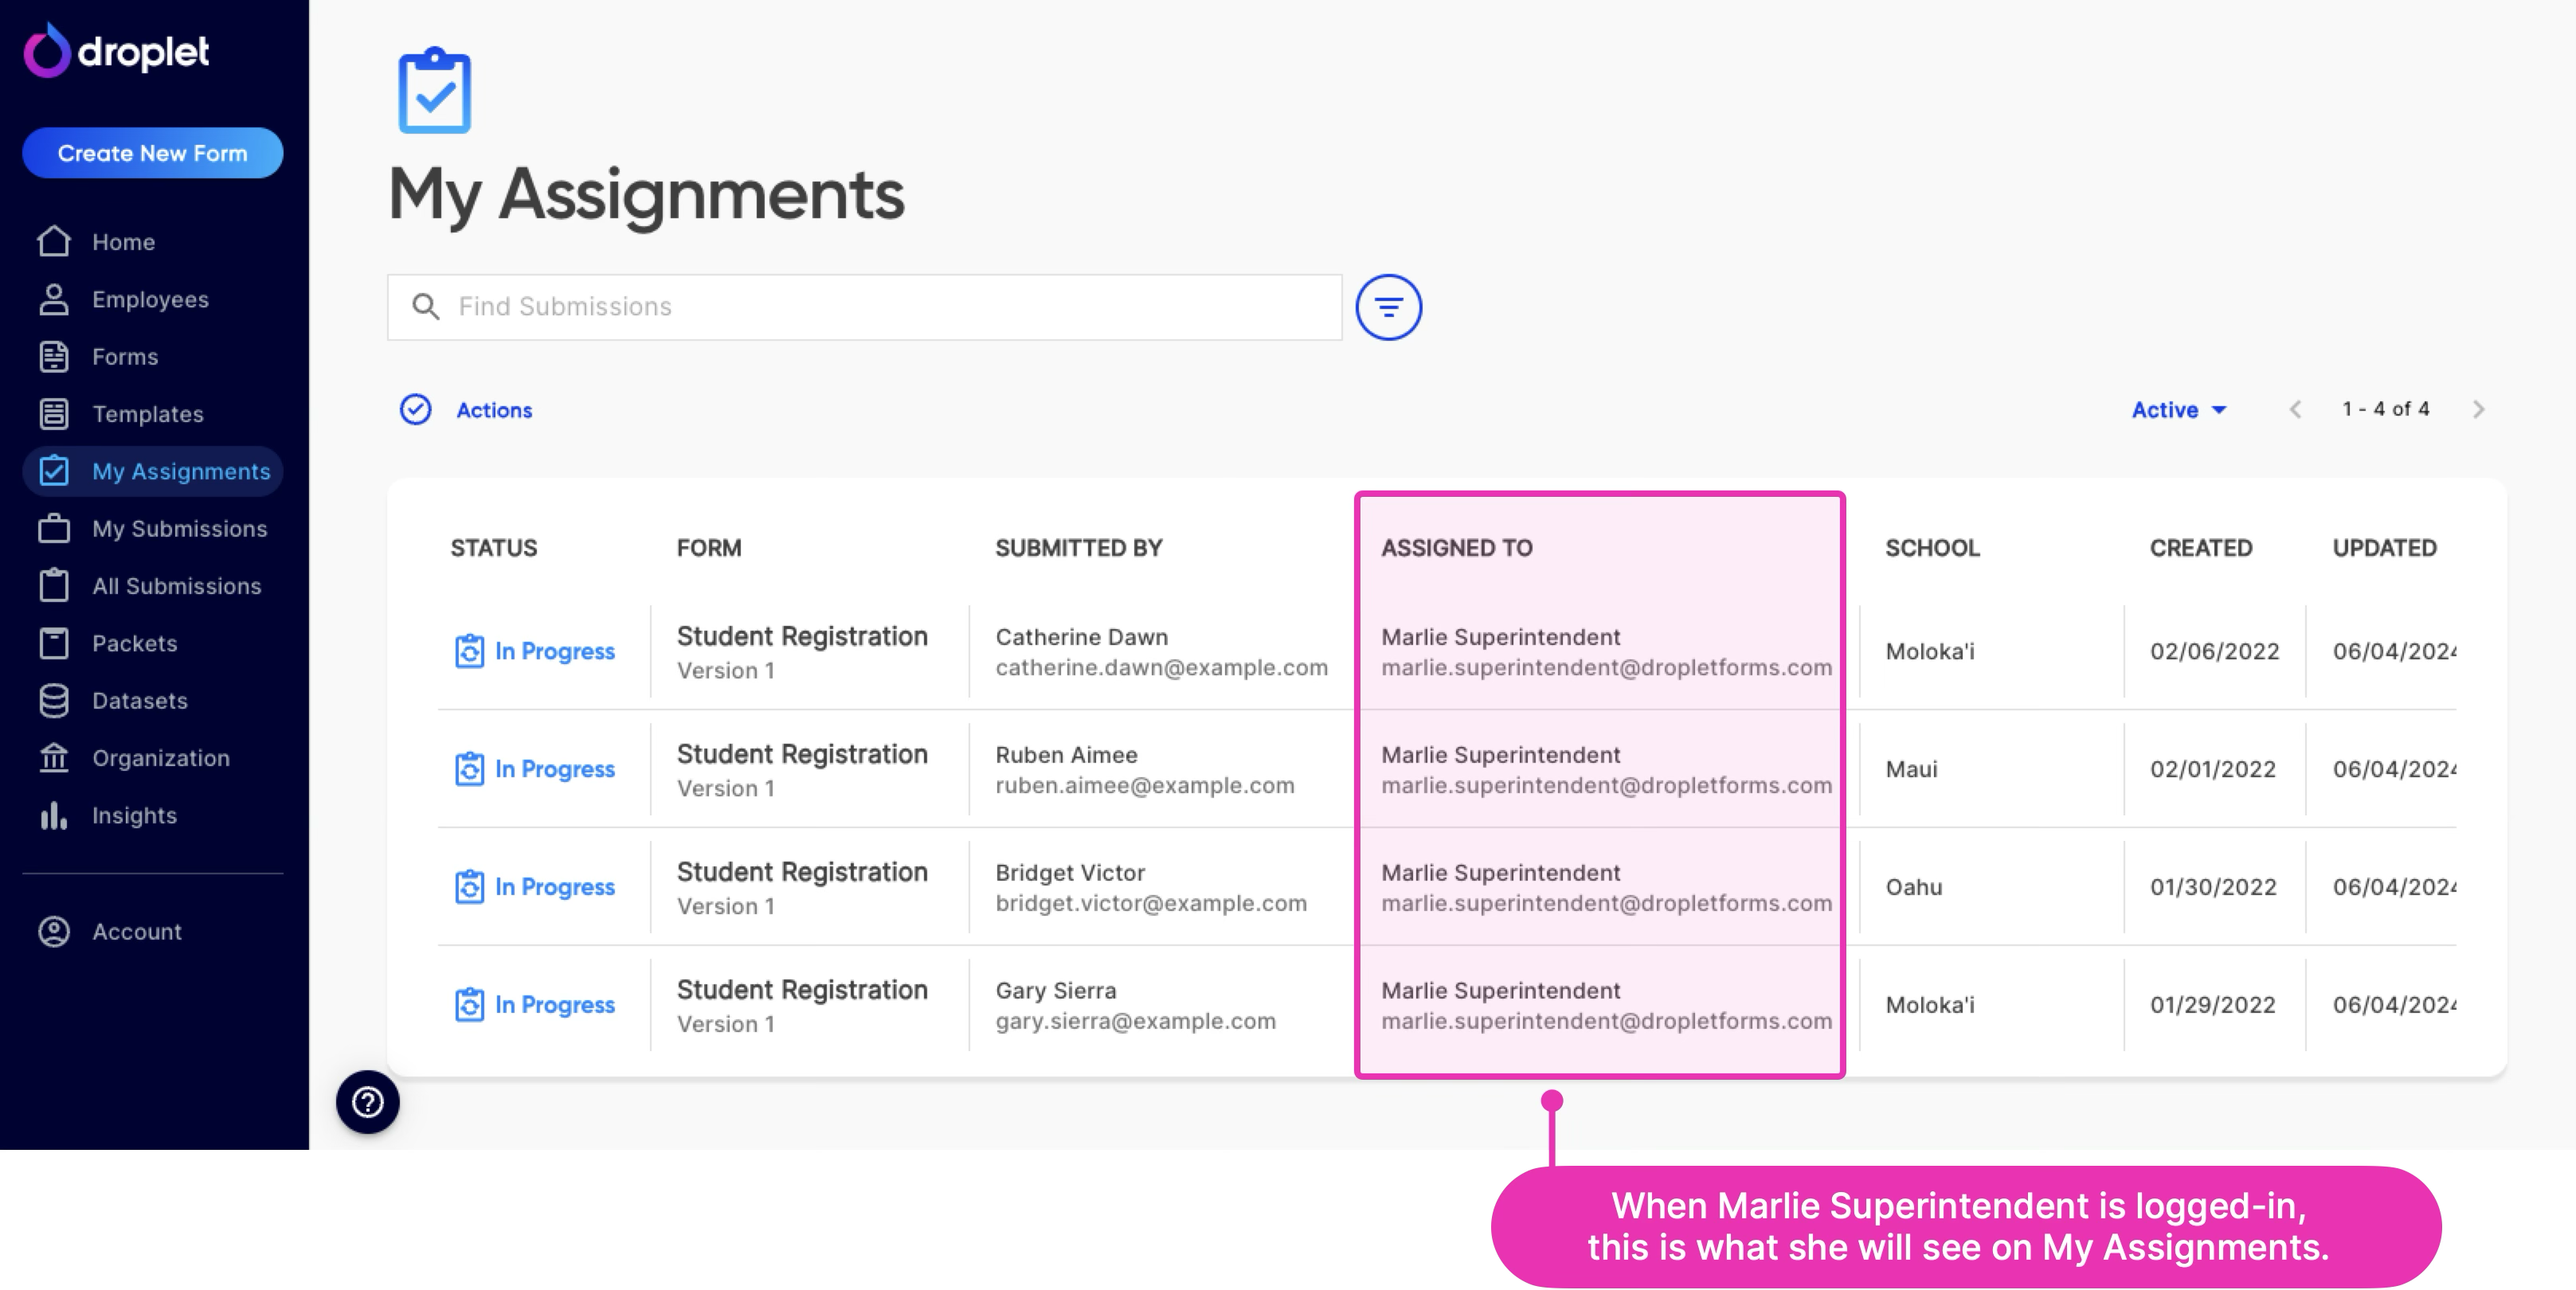This screenshot has width=2576, height=1290.
Task: Click the Home house icon in sidebar
Action: click(x=54, y=242)
